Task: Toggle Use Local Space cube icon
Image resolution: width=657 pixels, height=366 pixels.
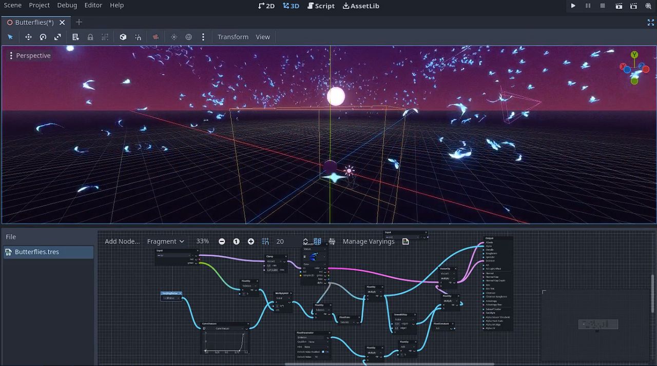Action: click(123, 37)
